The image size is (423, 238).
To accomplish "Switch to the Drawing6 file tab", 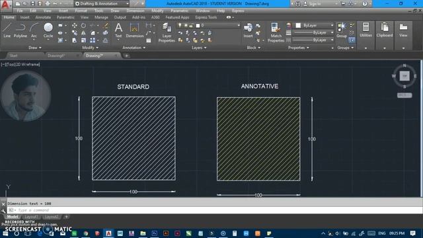I will pyautogui.click(x=56, y=56).
